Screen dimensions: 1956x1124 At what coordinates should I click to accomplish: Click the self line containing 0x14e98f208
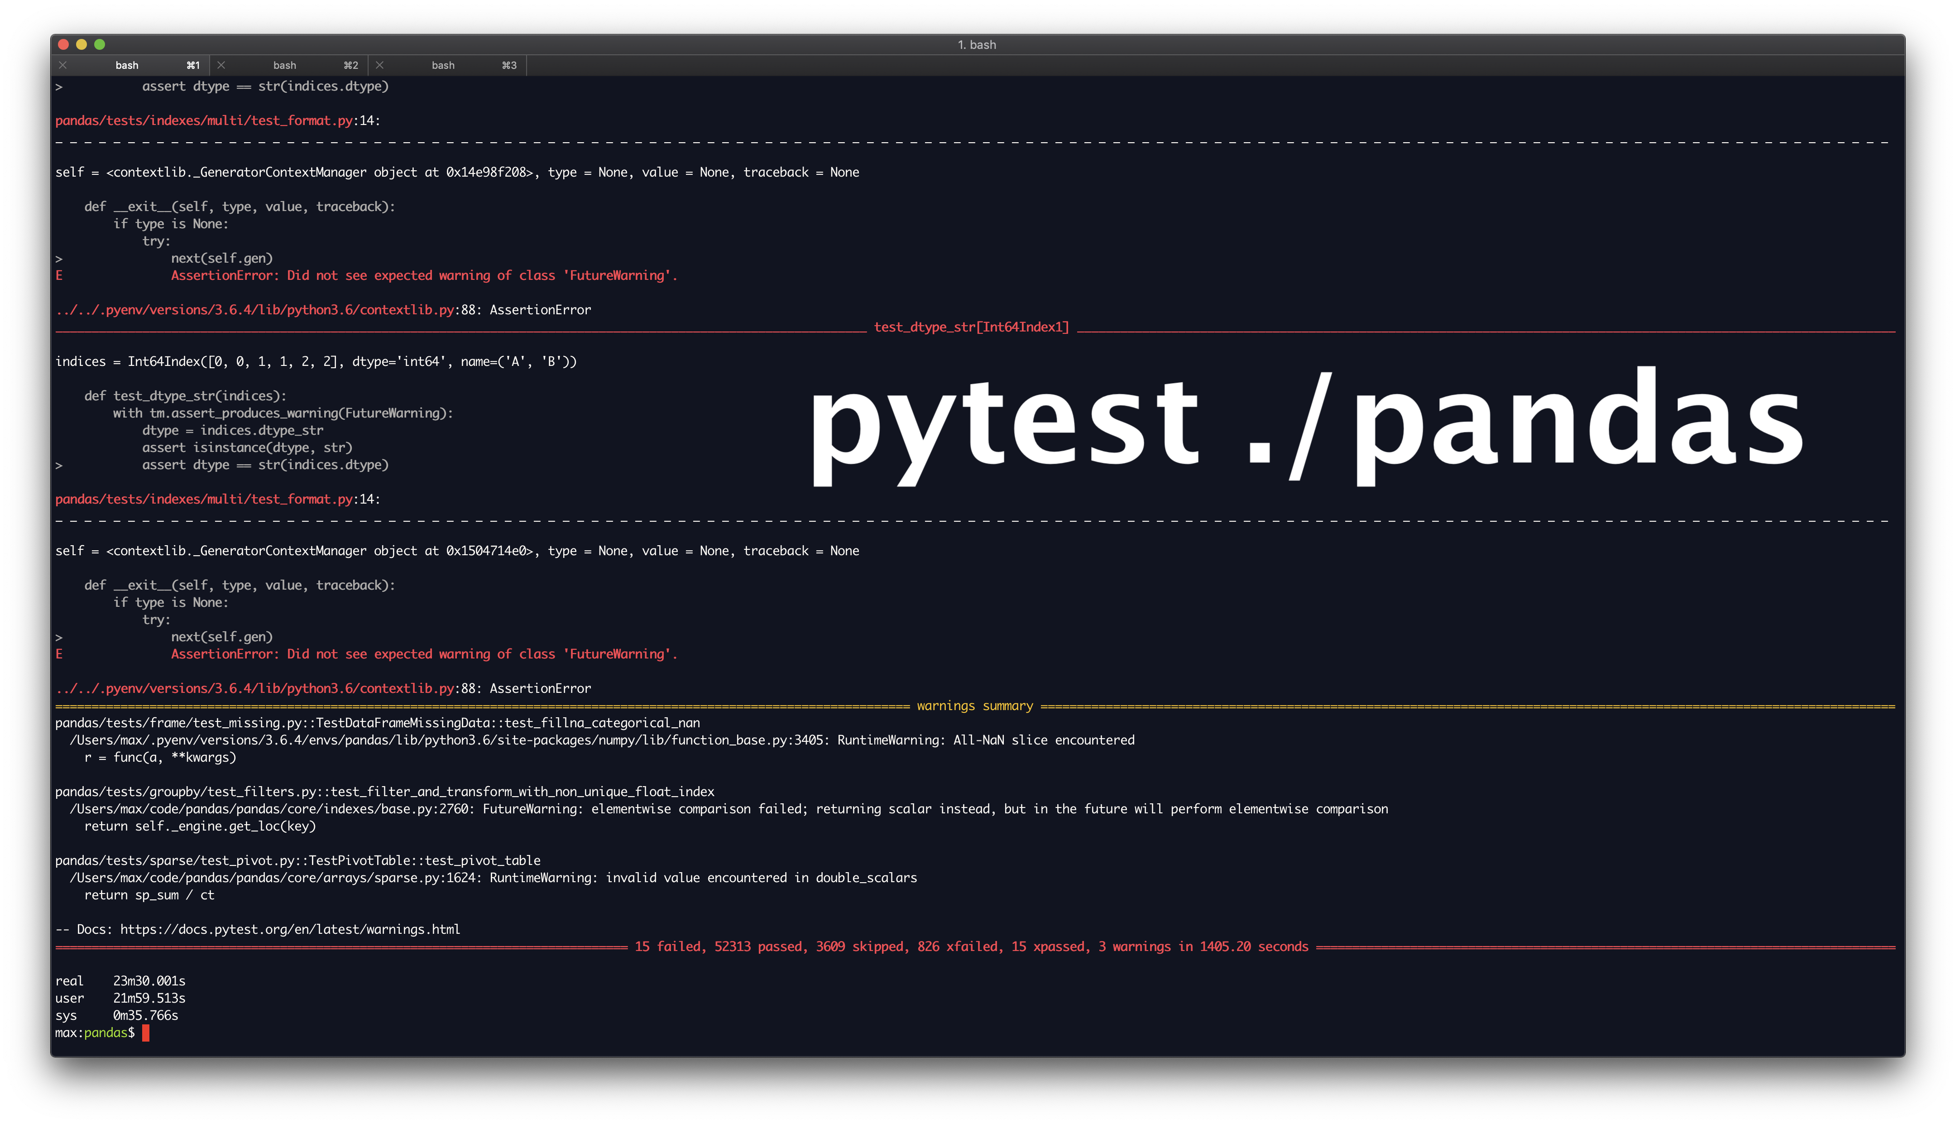(x=458, y=173)
